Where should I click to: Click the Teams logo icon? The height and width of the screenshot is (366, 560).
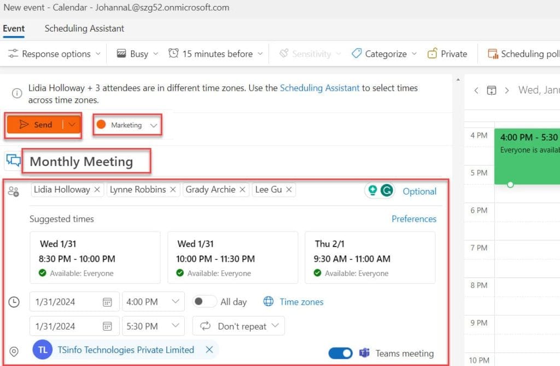pos(364,353)
